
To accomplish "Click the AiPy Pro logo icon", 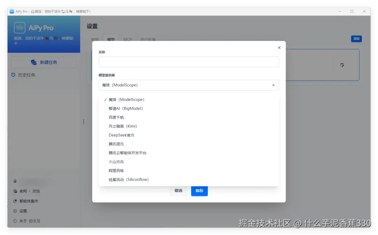I will coord(20,28).
